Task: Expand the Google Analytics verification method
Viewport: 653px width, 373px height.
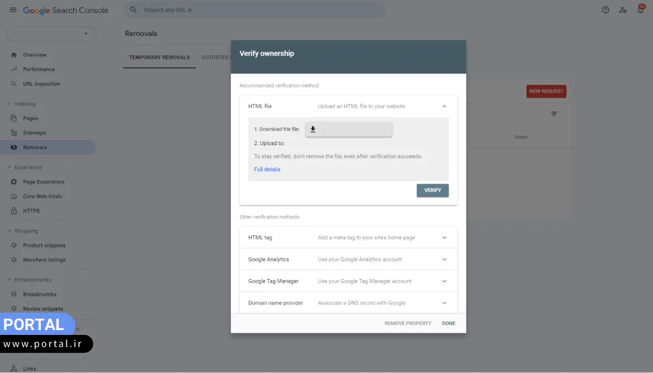Action: [444, 259]
